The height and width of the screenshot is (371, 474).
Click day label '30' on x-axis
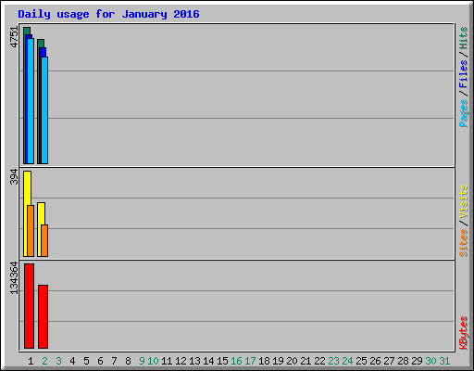click(430, 361)
